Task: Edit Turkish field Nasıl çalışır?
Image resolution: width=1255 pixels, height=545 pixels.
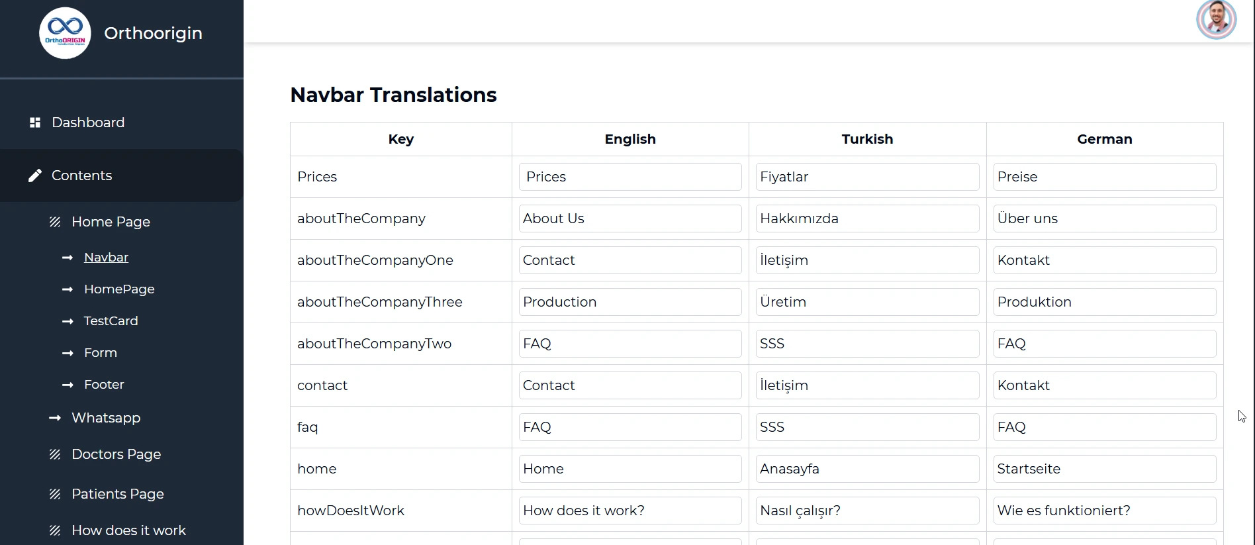Action: click(x=867, y=511)
